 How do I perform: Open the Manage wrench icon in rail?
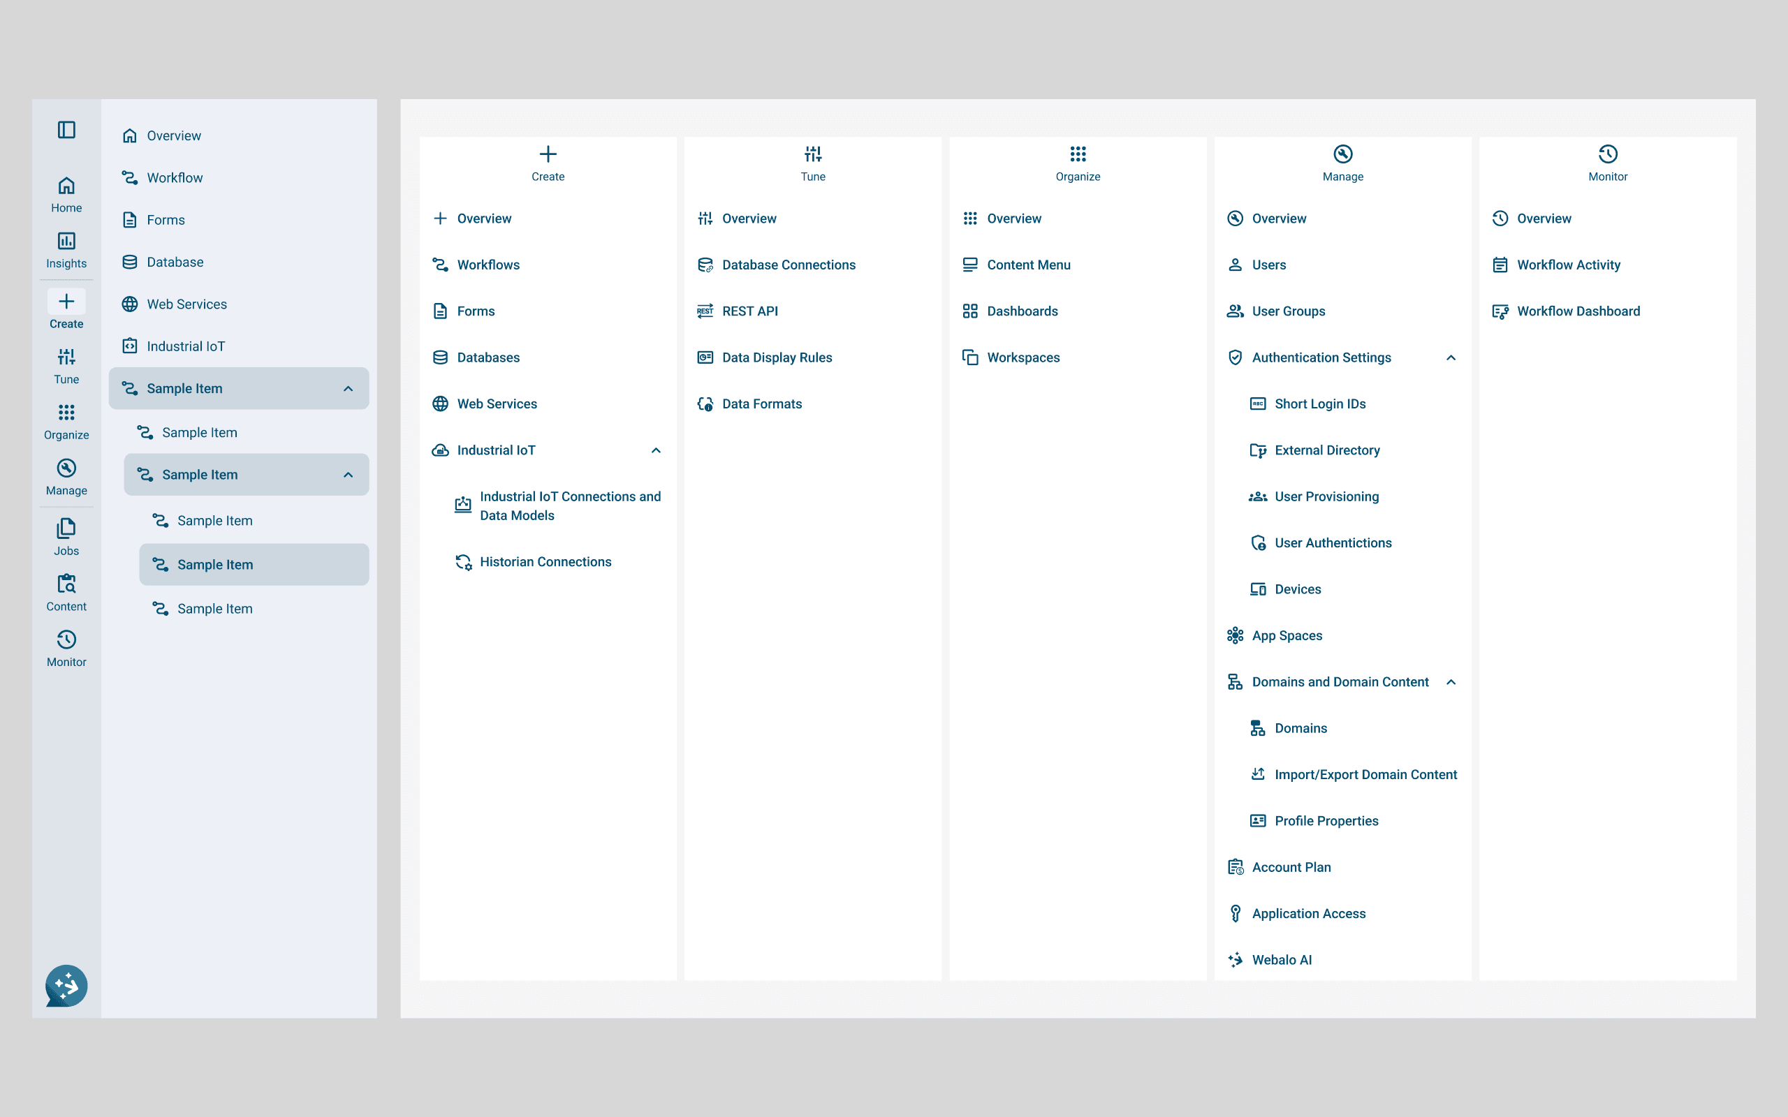click(x=66, y=477)
